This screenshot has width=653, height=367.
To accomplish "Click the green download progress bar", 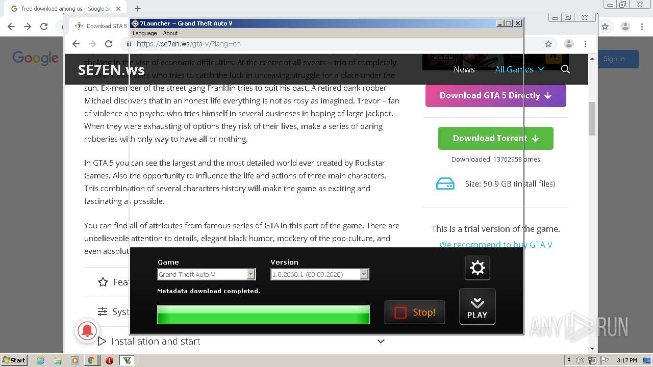I will tap(263, 314).
